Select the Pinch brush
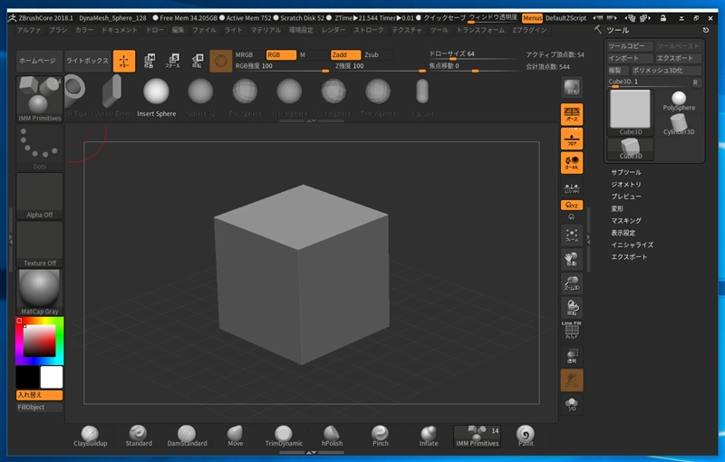 point(381,437)
